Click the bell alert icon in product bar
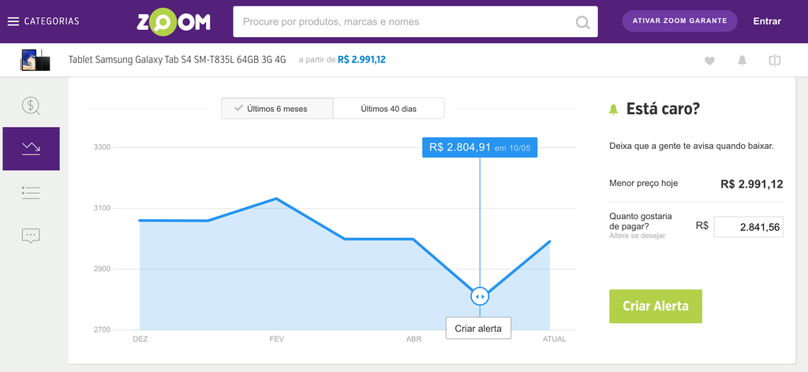808x372 pixels. click(x=742, y=60)
